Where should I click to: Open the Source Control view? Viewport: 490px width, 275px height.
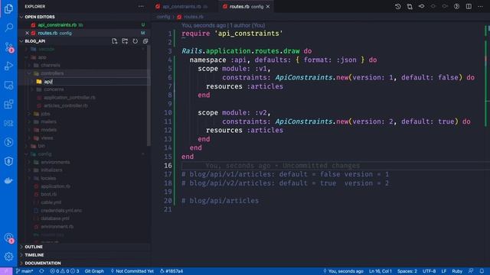click(8, 47)
